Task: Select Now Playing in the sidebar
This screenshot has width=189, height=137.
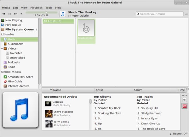Action: click(19, 20)
